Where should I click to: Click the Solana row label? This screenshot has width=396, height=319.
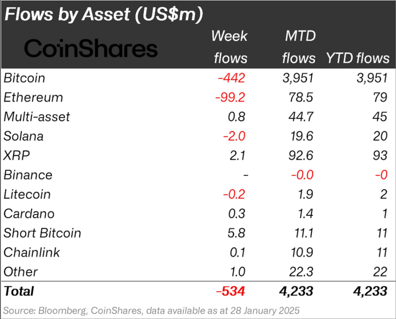click(23, 136)
